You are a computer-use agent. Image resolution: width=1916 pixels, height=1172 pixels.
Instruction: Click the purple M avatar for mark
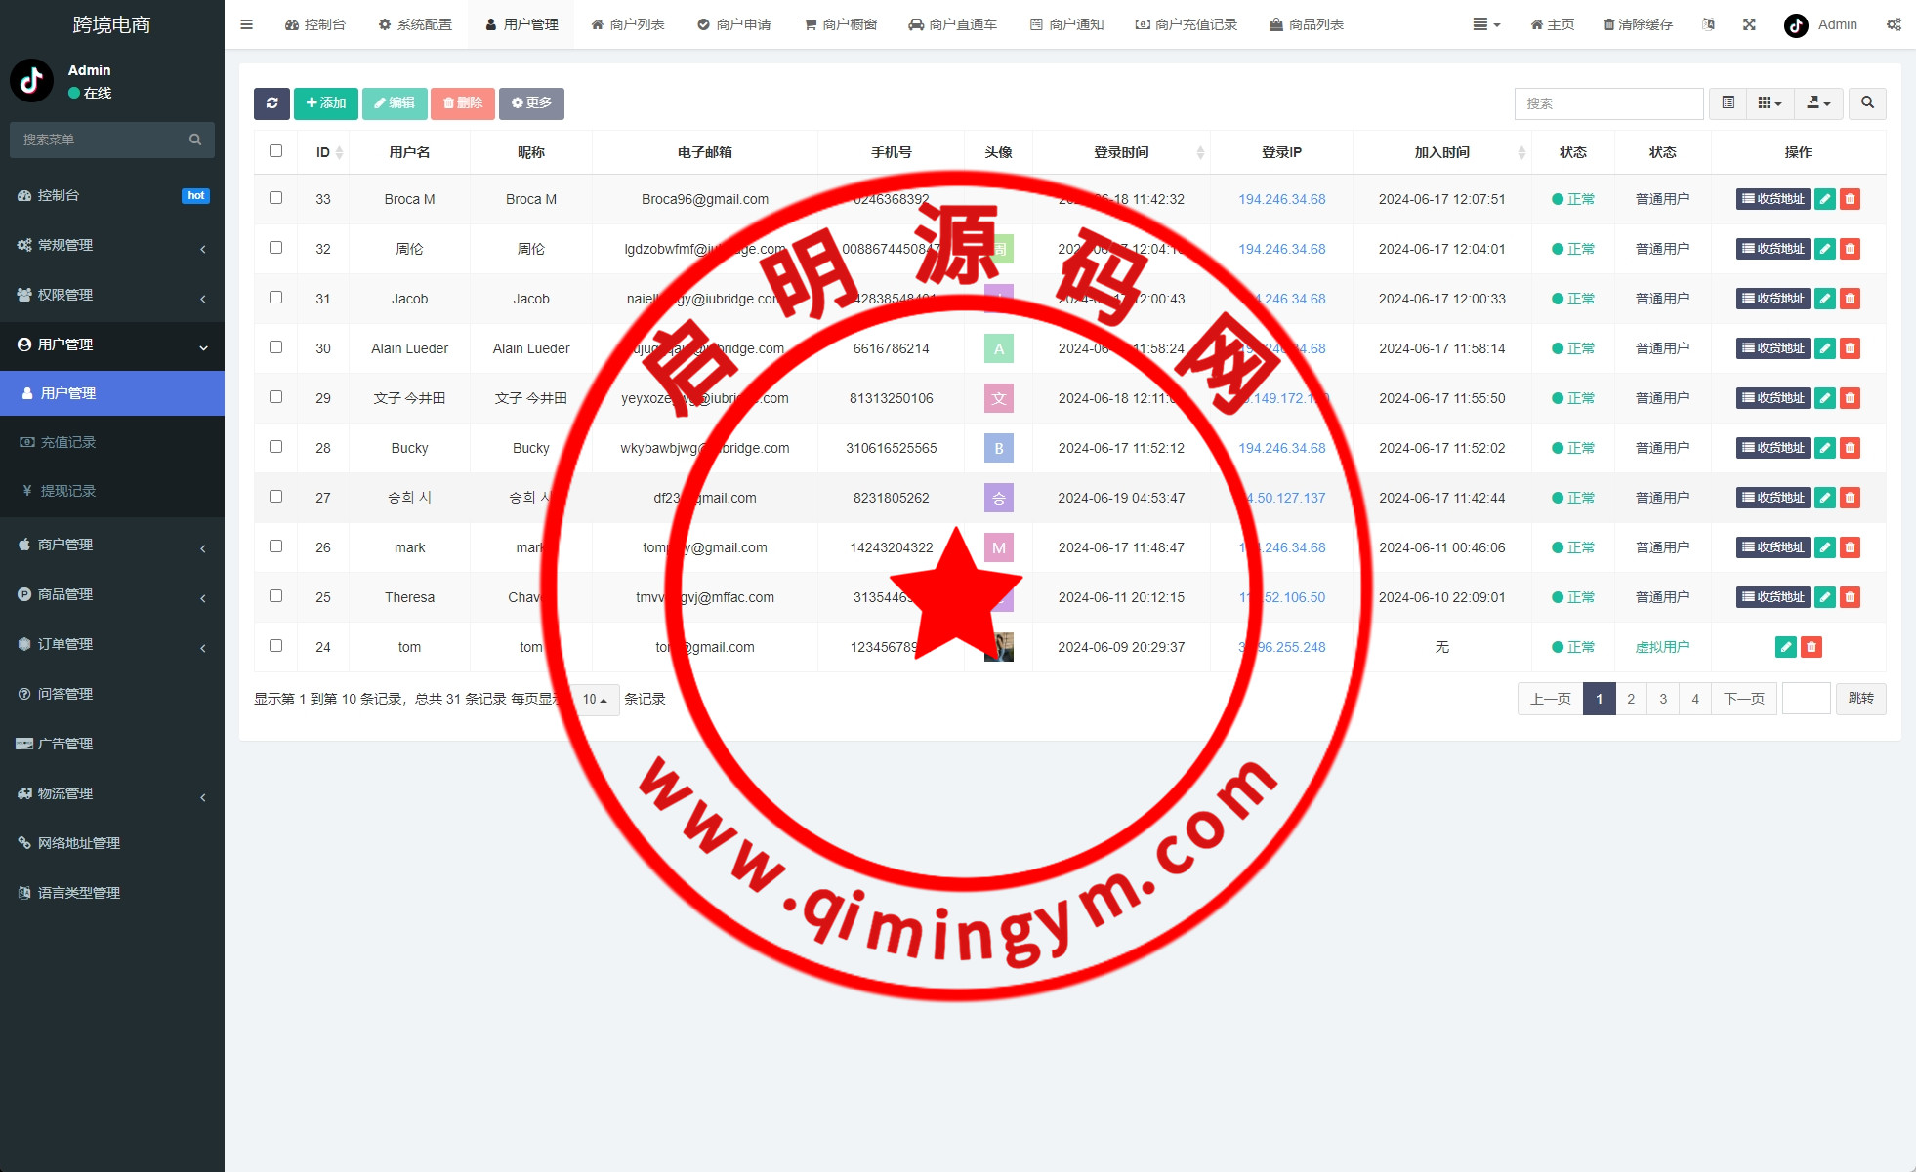point(998,547)
